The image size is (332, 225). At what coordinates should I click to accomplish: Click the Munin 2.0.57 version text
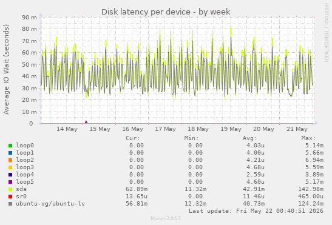166,218
